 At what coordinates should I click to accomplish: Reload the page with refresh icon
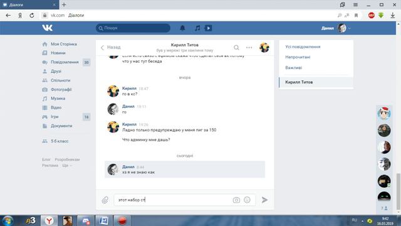point(32,15)
